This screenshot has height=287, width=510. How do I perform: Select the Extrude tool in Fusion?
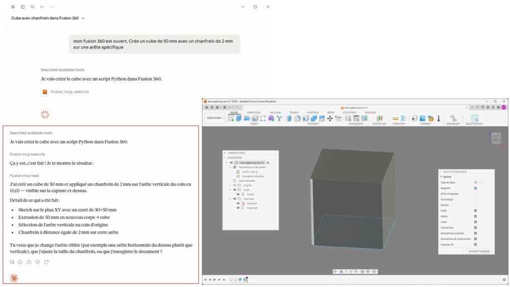239,119
